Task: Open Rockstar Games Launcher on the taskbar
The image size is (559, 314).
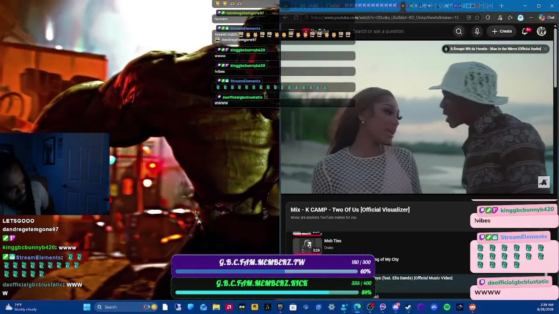Action: pyautogui.click(x=255, y=307)
